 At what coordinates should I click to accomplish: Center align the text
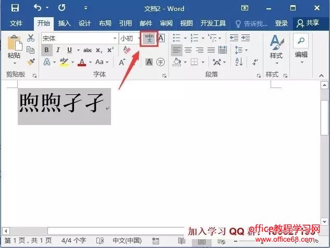188,50
